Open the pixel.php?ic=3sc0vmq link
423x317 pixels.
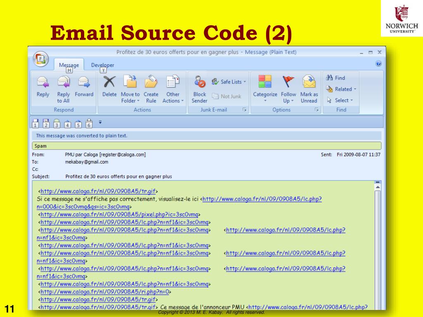pyautogui.click(x=119, y=214)
